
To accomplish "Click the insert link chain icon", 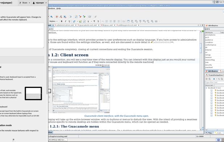I will 74,21.
